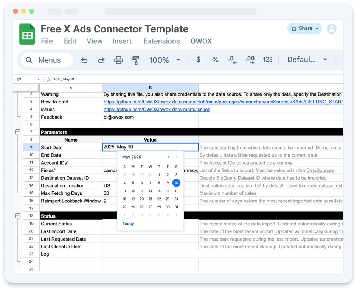Open the Insert menu

coord(122,41)
